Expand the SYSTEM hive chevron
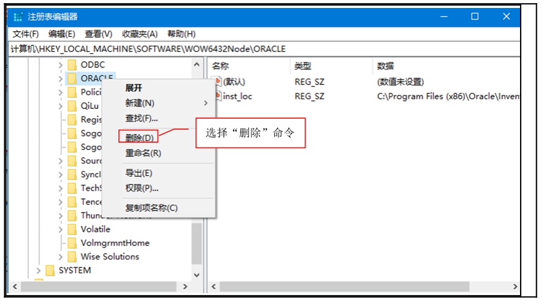544x306 pixels. pyautogui.click(x=39, y=271)
